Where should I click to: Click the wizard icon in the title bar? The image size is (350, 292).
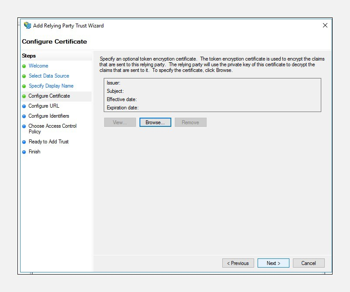27,26
